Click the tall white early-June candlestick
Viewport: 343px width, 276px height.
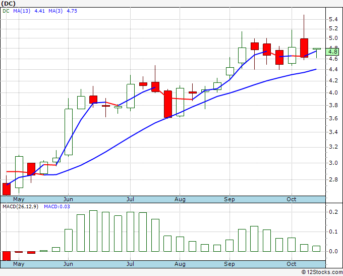pos(69,132)
